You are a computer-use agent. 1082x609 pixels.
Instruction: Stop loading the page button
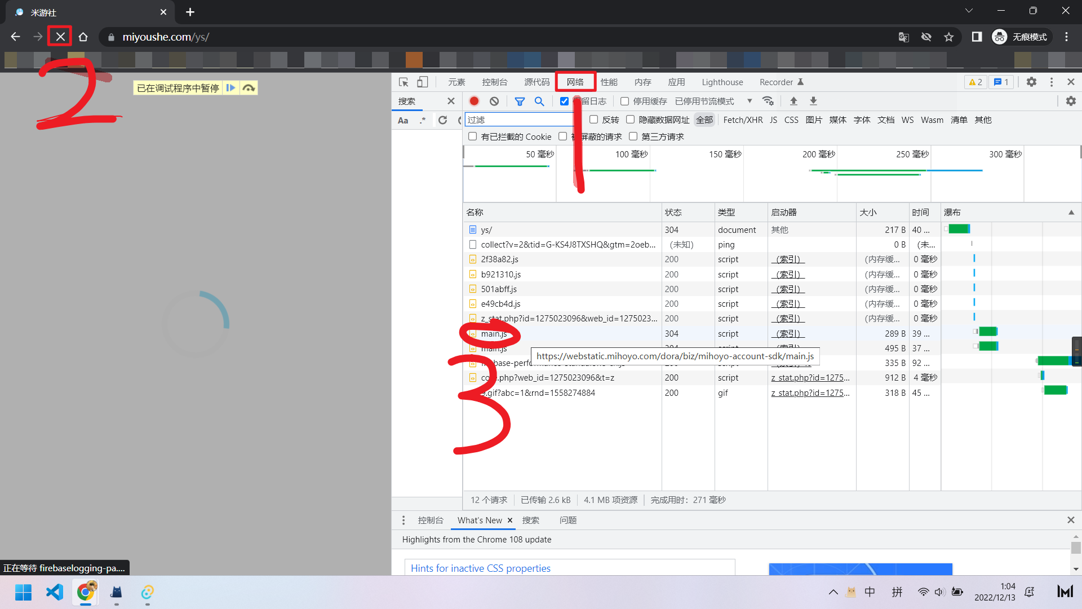click(x=60, y=37)
